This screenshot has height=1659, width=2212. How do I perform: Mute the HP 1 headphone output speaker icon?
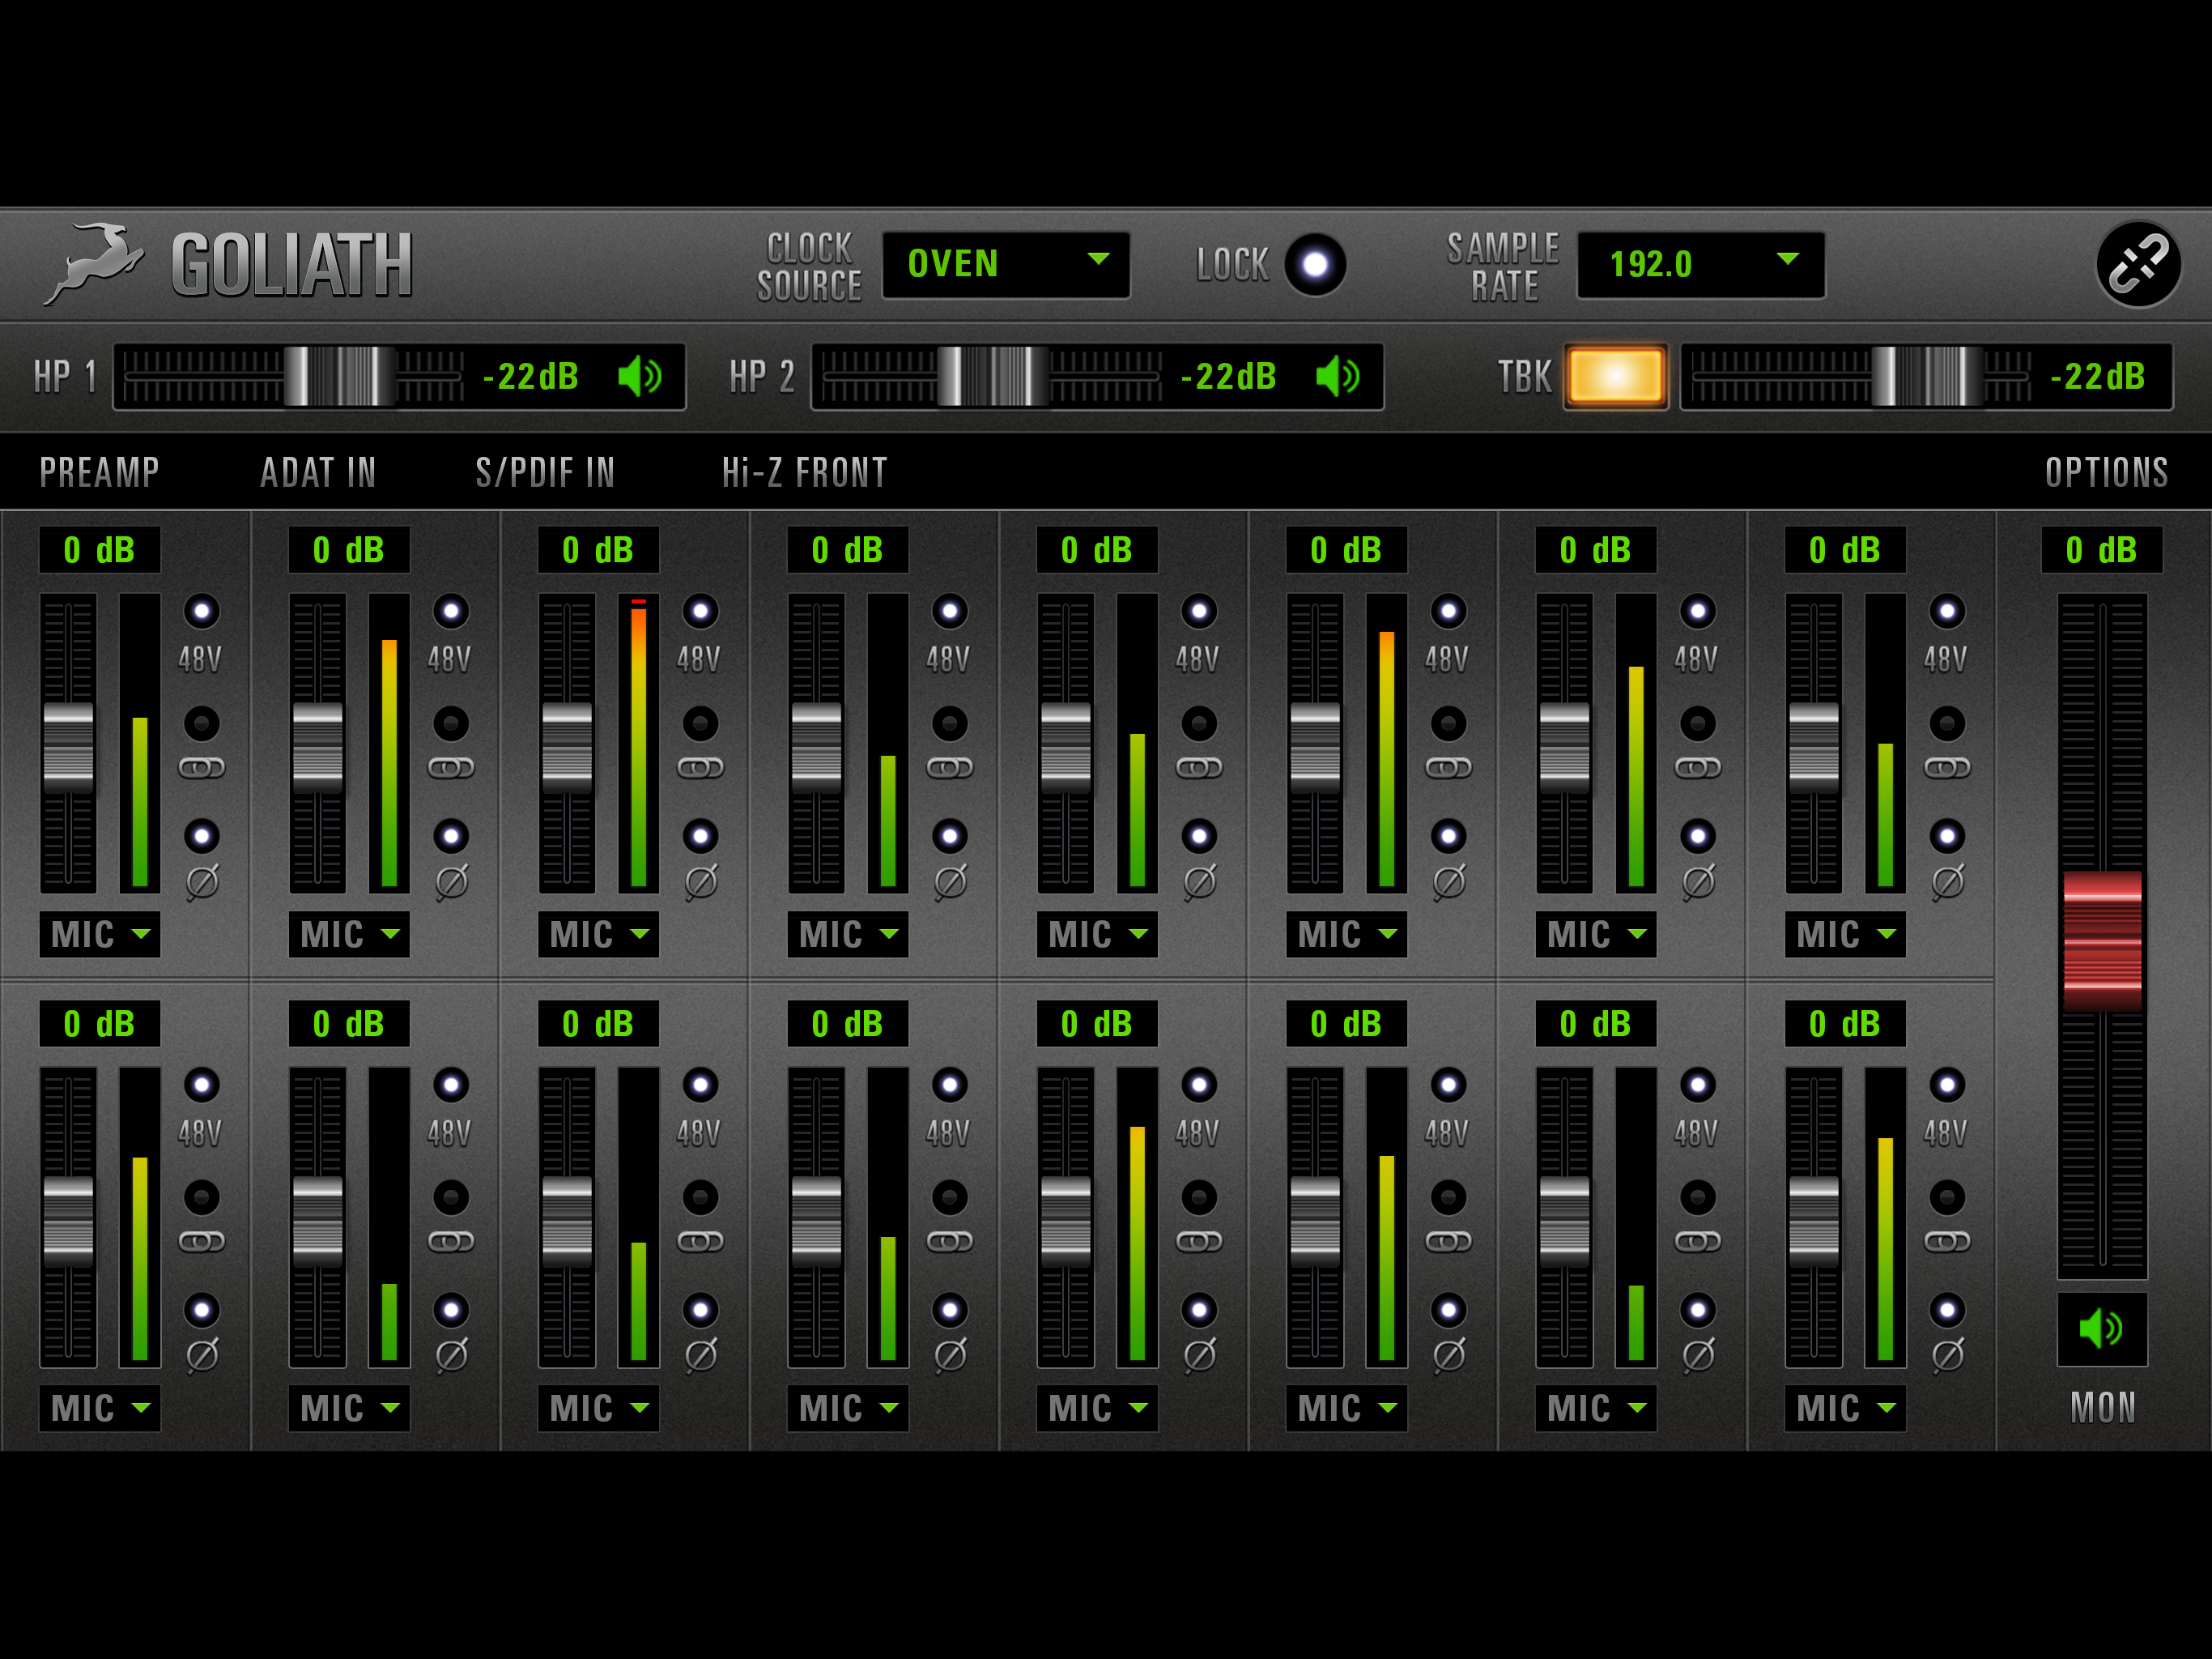pos(640,376)
